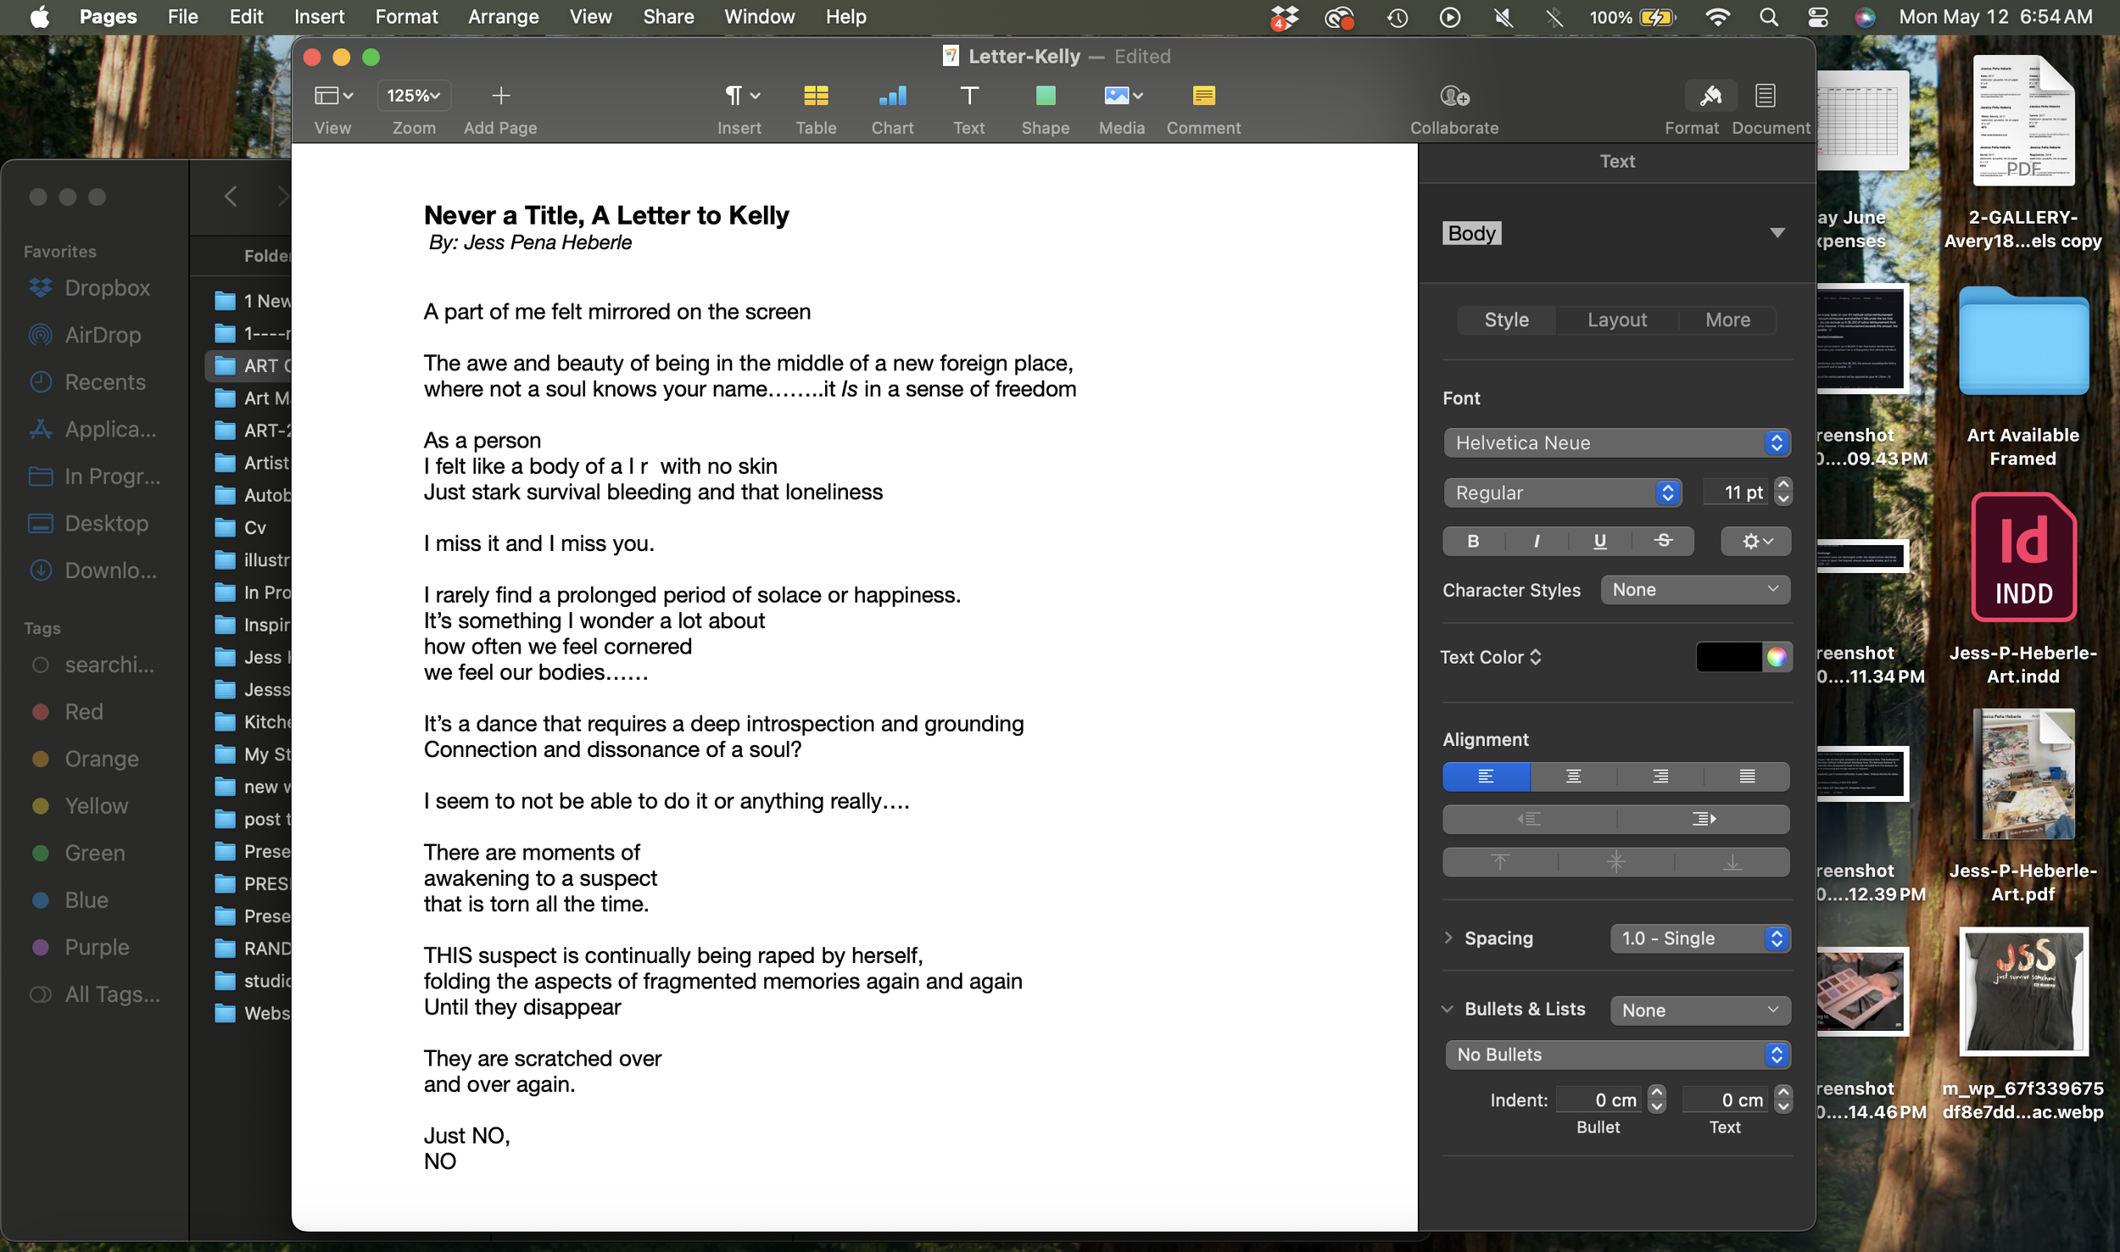Open Character Styles None dropdown
Image resolution: width=2120 pixels, height=1252 pixels.
(x=1694, y=590)
